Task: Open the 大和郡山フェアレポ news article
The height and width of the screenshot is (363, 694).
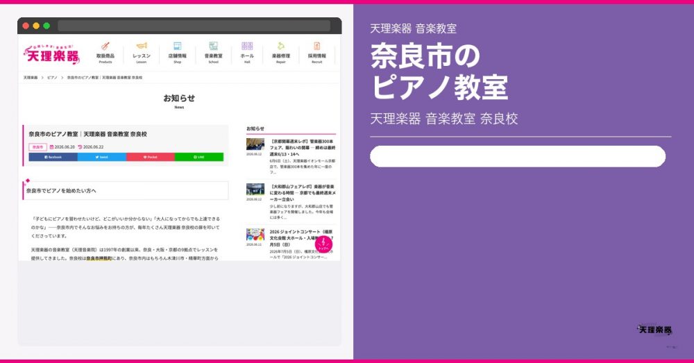Action: (x=303, y=193)
